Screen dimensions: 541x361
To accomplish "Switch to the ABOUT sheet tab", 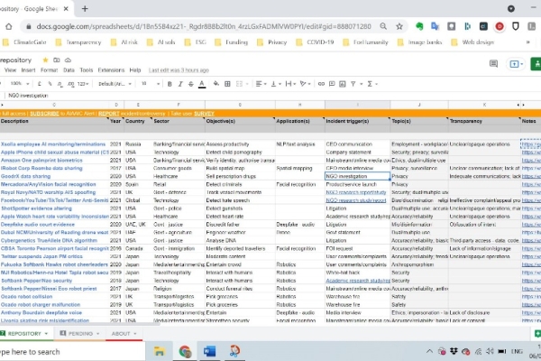I will [121, 333].
